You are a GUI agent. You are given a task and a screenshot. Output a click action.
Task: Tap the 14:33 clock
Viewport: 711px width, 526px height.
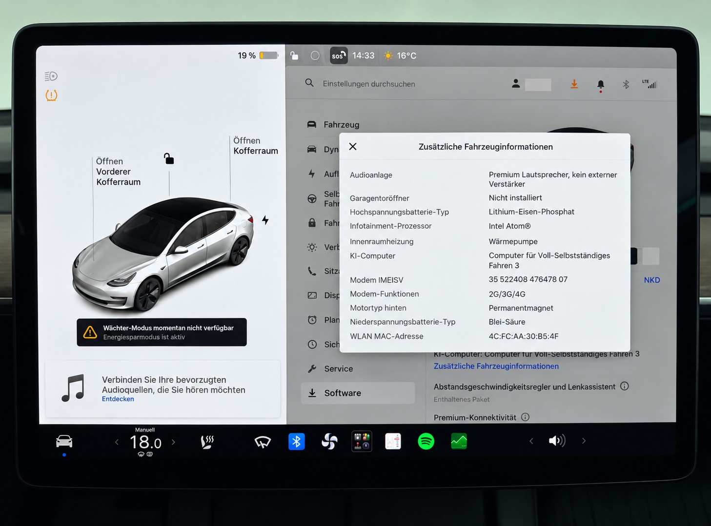point(364,56)
